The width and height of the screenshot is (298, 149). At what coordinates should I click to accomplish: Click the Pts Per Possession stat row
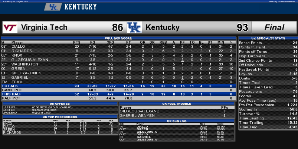[x=268, y=105]
